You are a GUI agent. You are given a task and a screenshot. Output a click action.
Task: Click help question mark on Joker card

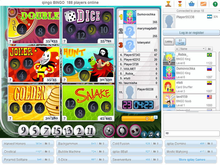[x=10, y=80]
